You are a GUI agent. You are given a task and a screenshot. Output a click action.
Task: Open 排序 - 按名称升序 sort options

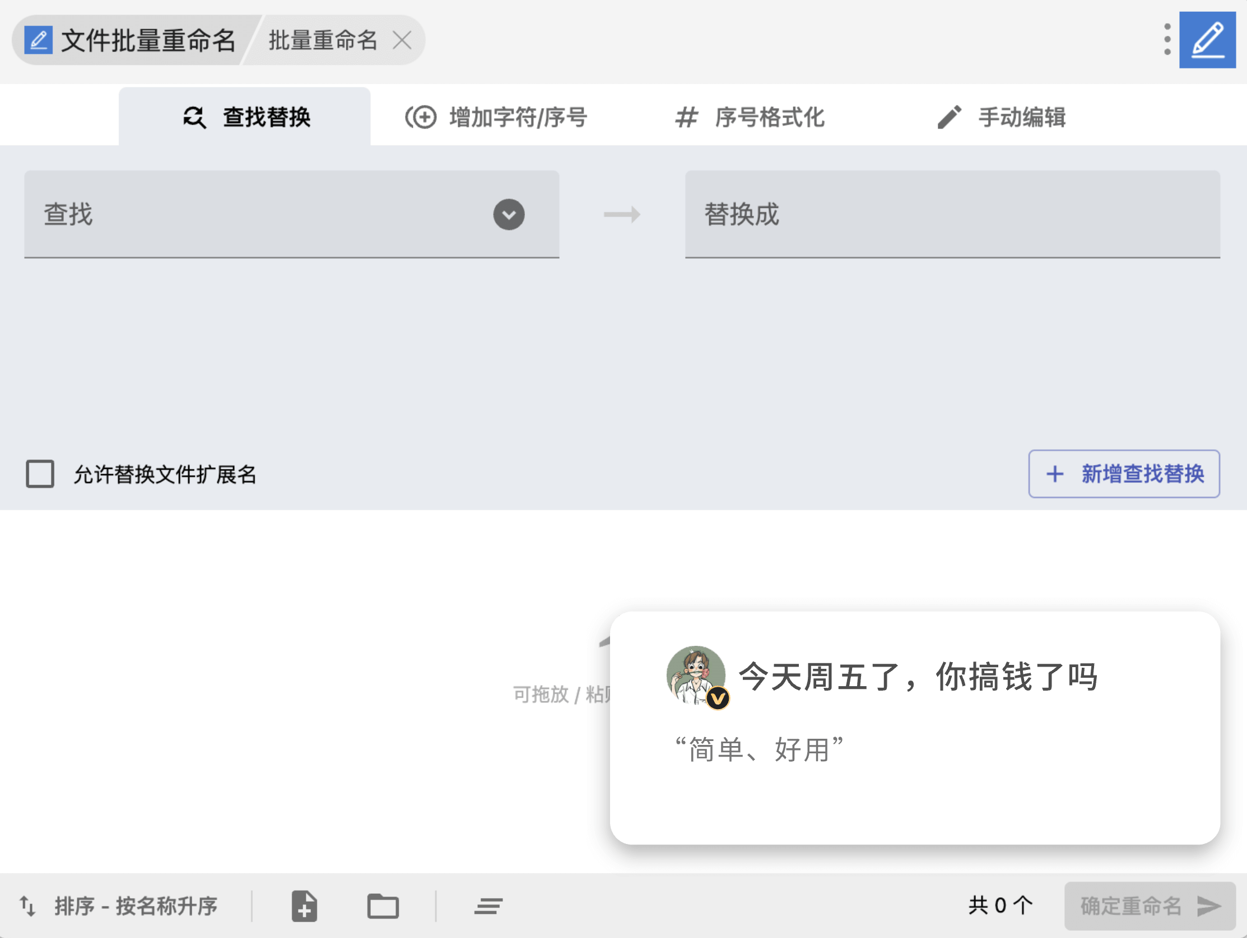136,906
